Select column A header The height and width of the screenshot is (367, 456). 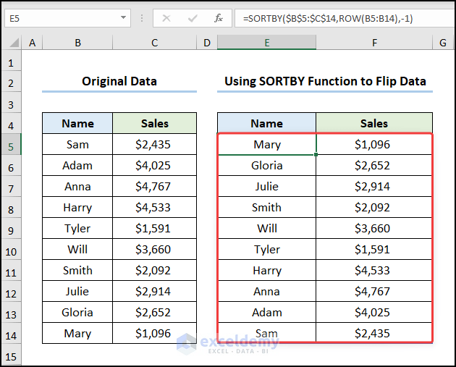click(x=32, y=43)
